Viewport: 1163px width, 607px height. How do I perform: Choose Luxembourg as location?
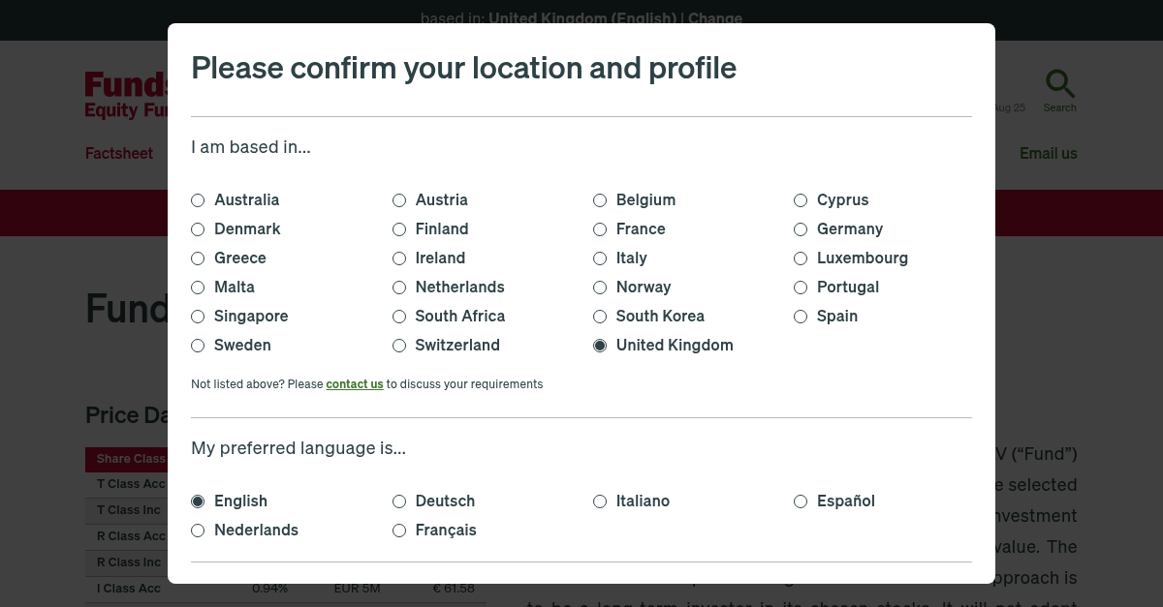[x=801, y=258]
